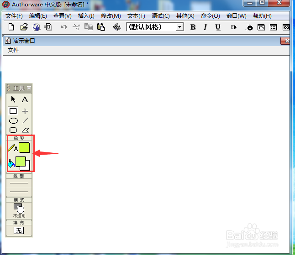
Task: Open the 查看(V) menu
Action: point(62,16)
